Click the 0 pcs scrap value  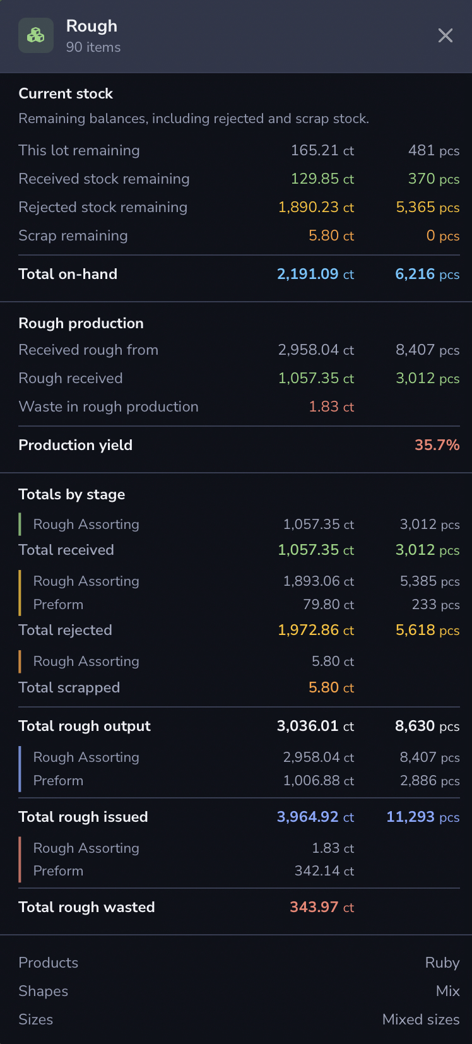pos(443,235)
